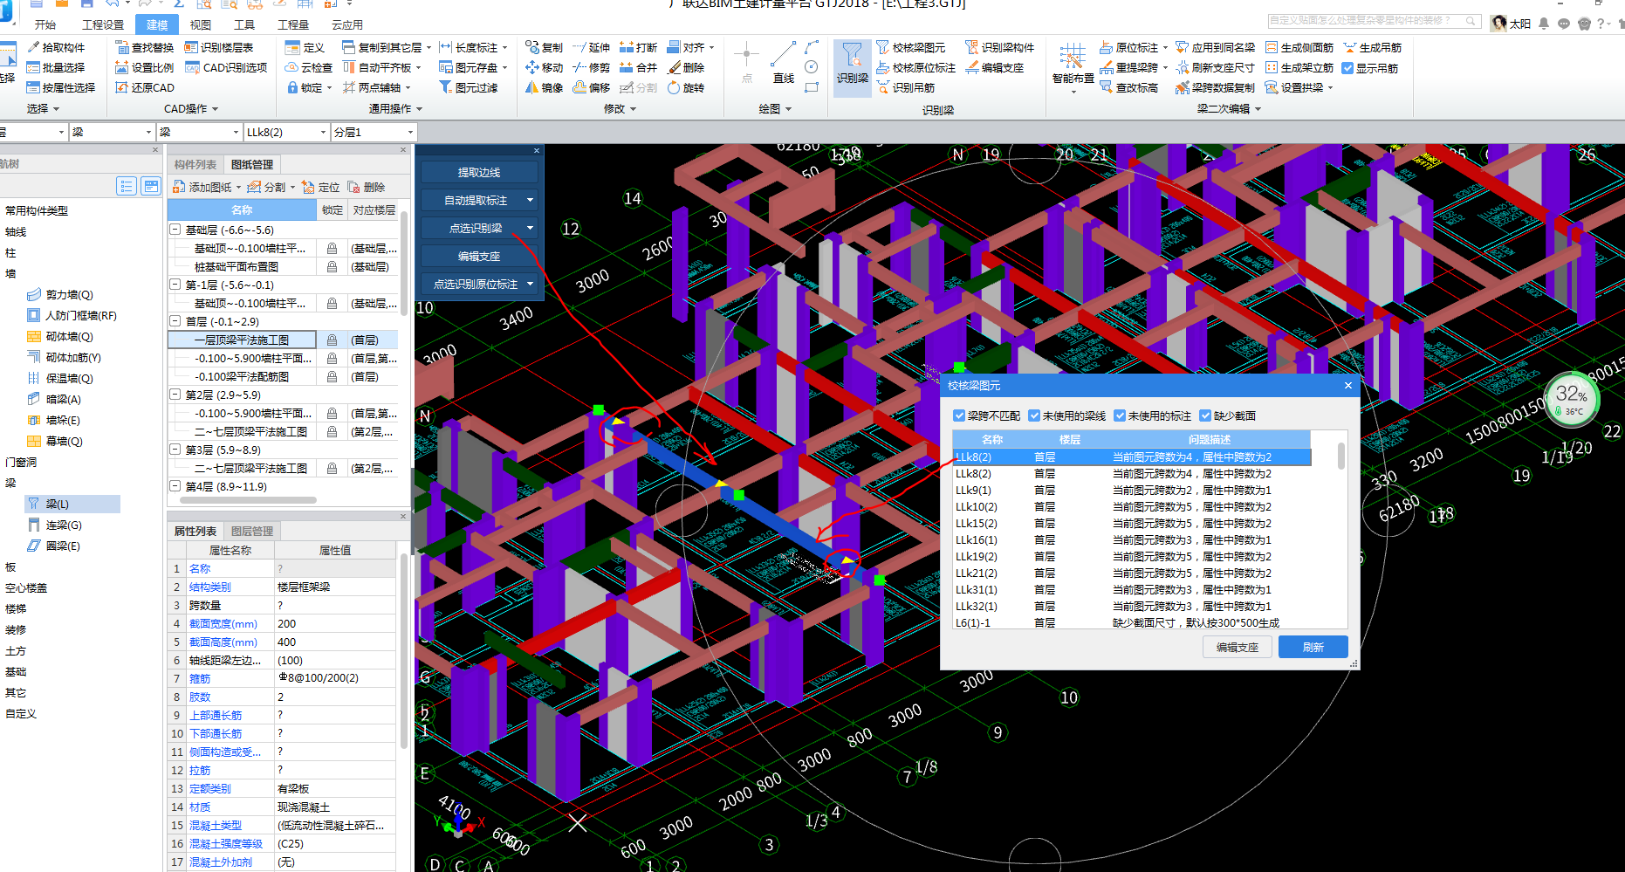The image size is (1625, 872).
Task: Click the 编辑支座 button in 校核梁图元 dialog
Action: click(x=1238, y=647)
